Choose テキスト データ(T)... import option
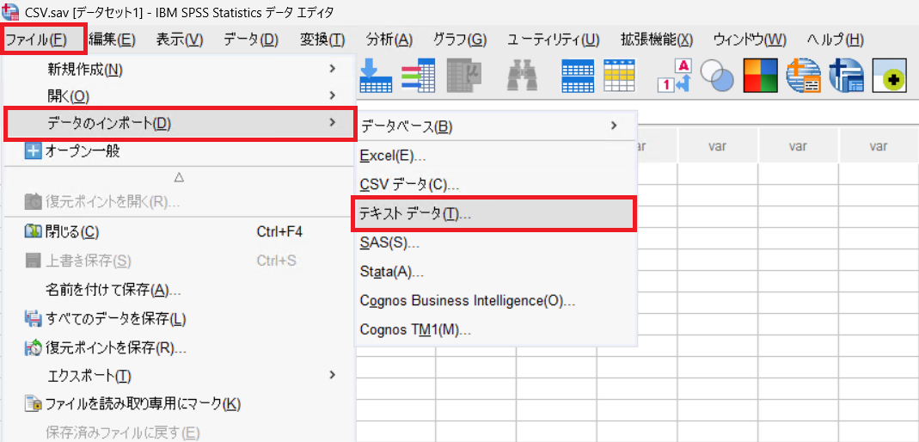The width and height of the screenshot is (919, 442). coord(493,215)
